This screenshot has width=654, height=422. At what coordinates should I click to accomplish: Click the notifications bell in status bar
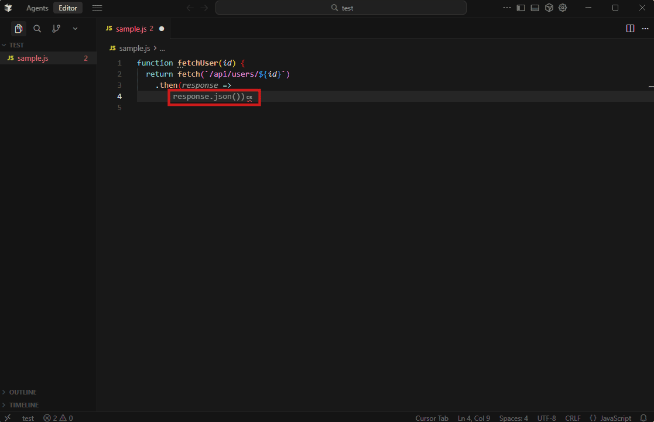tap(643, 418)
